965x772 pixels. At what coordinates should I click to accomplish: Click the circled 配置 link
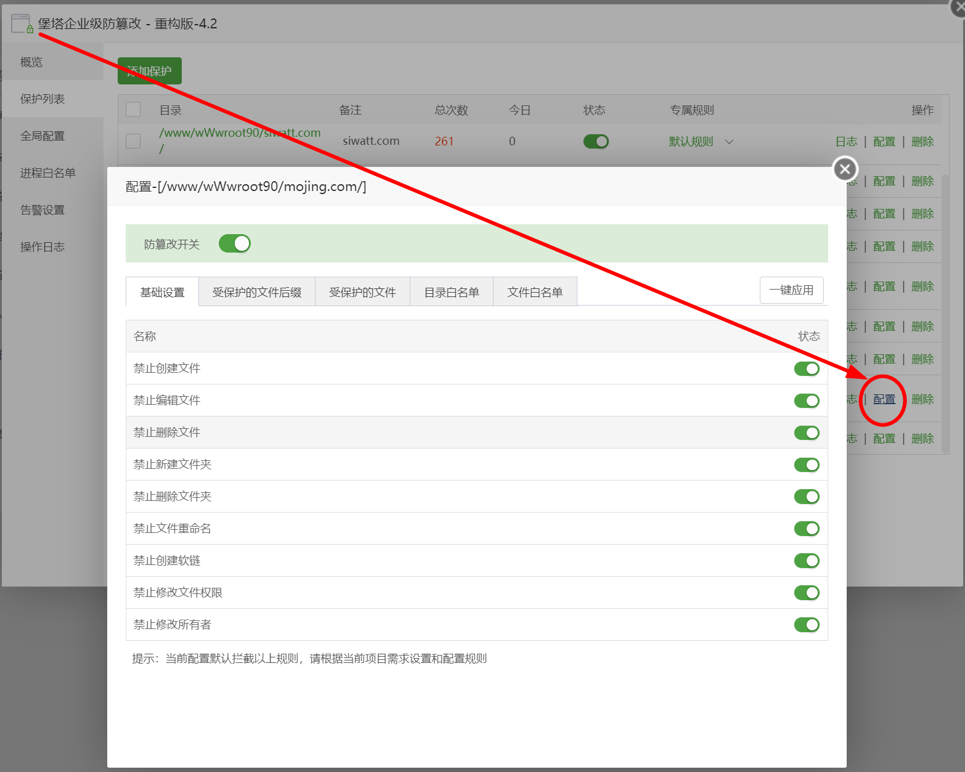click(884, 399)
